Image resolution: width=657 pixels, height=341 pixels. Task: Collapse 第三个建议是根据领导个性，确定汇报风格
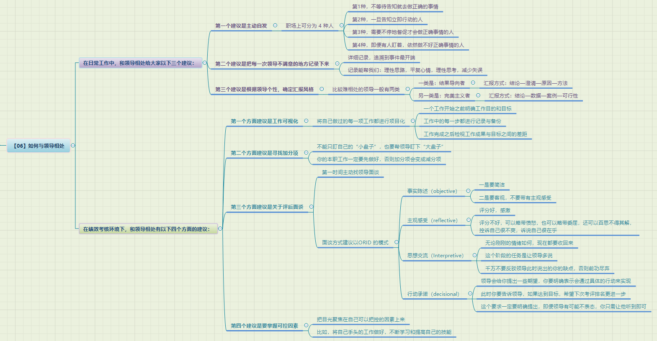[322, 89]
